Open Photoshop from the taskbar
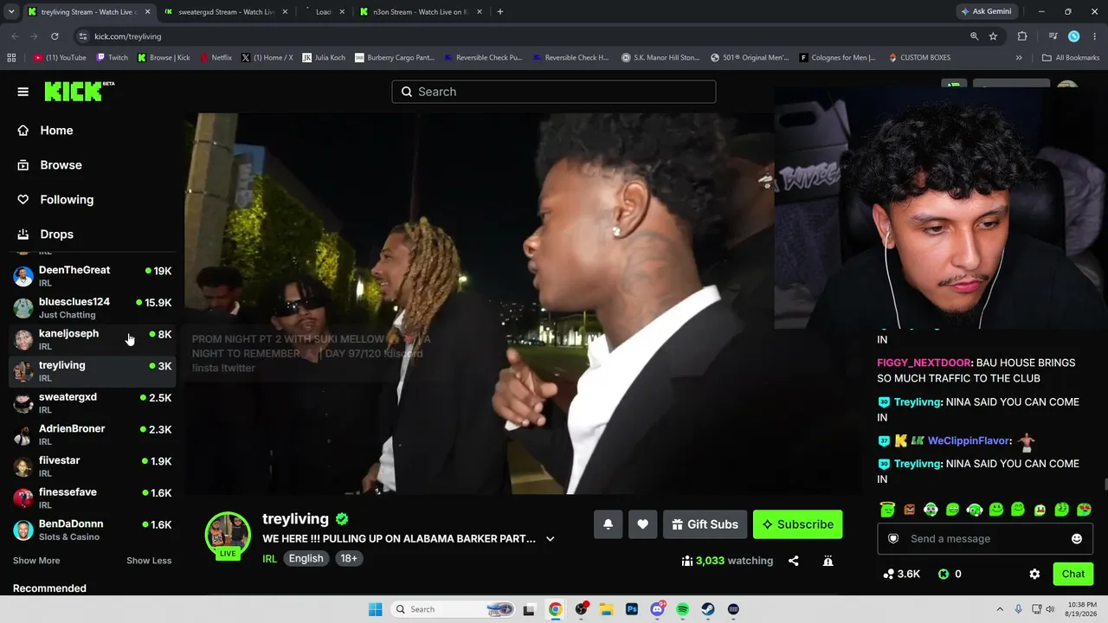The height and width of the screenshot is (623, 1108). click(632, 609)
